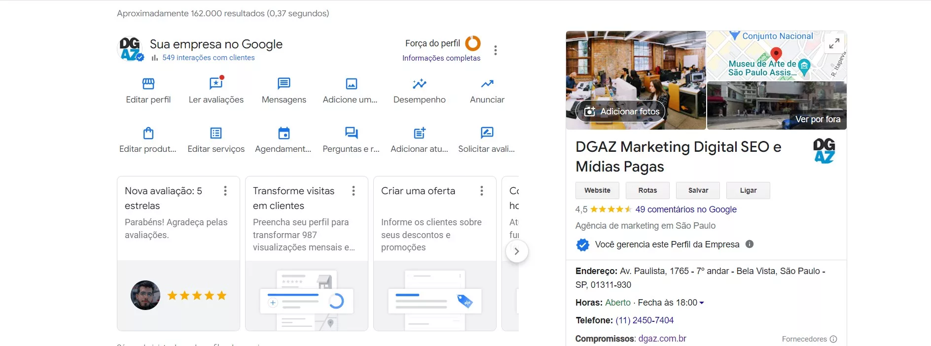The image size is (931, 346).
Task: Expand business hours dropdown arrow
Action: (702, 303)
